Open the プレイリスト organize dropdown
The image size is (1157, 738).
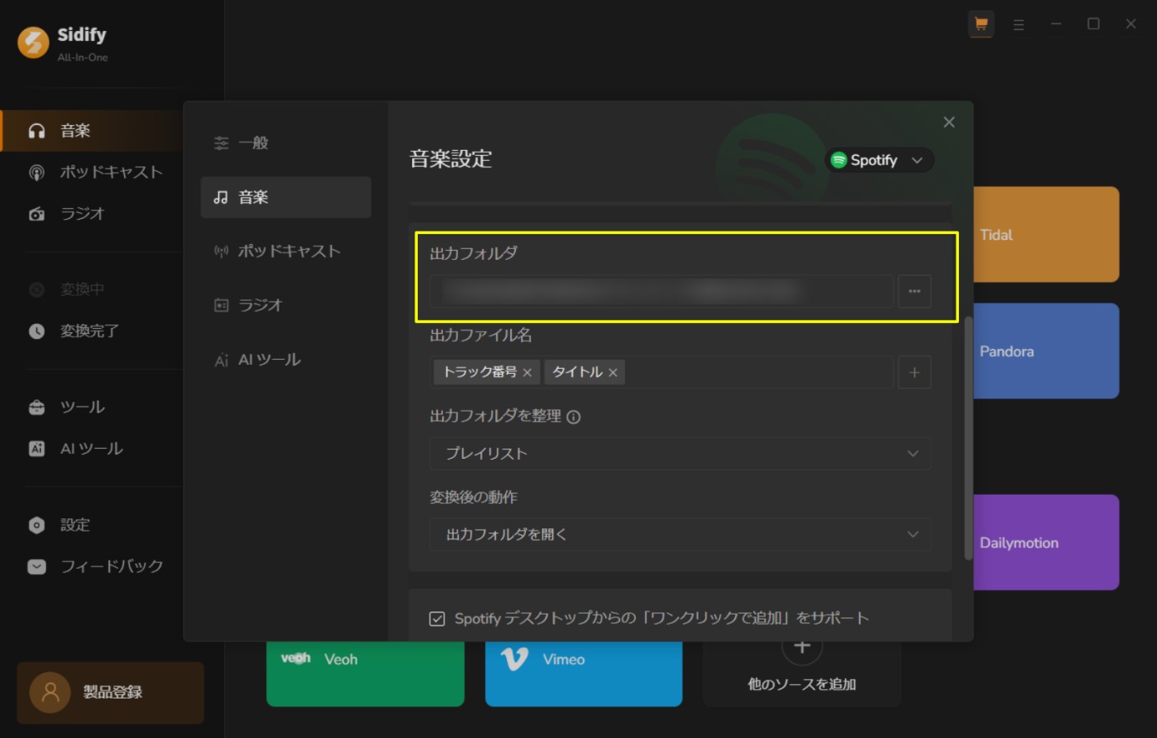pos(680,454)
